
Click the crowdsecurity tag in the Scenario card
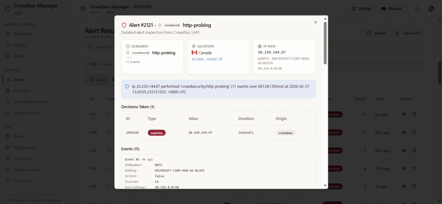coord(141,53)
